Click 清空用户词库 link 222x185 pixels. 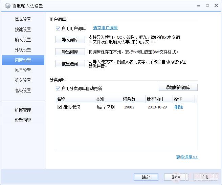105,28
